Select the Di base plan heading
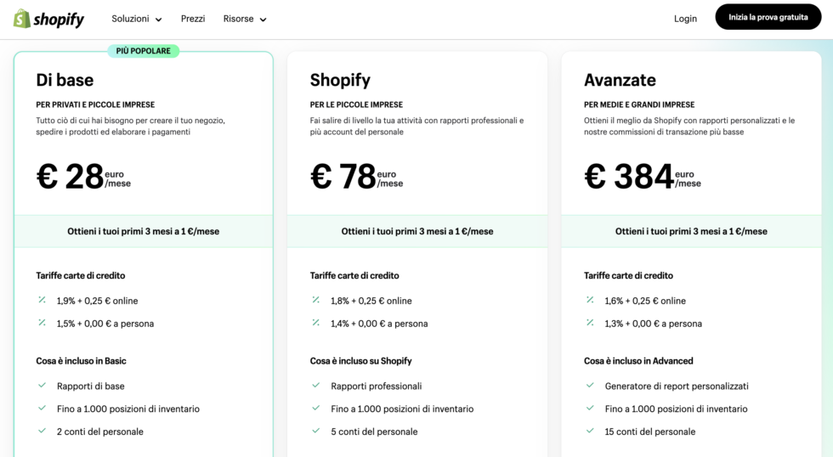The height and width of the screenshot is (457, 833). (65, 80)
